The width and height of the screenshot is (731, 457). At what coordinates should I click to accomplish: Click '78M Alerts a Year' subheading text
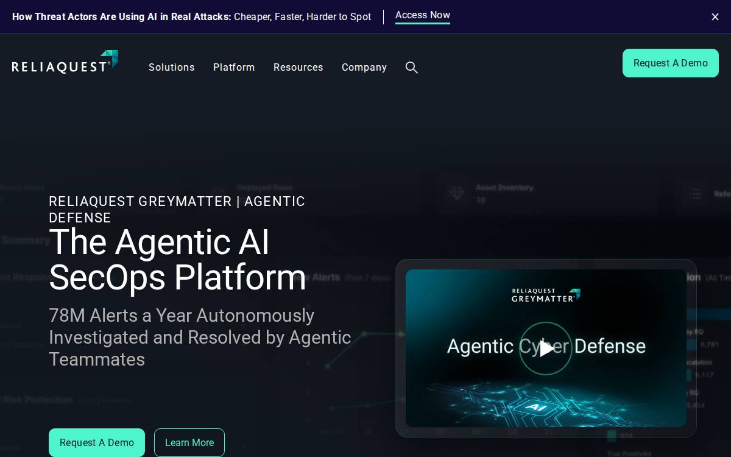(200, 338)
